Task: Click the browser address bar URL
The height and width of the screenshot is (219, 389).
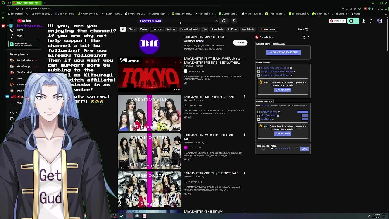Action: [x=38, y=9]
